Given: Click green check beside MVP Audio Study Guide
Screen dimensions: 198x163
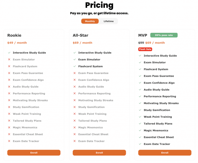Looking at the screenshot, I should 140,90.
